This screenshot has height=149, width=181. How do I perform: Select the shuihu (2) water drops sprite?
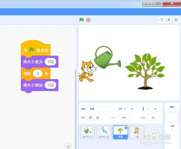pyautogui.click(x=104, y=132)
